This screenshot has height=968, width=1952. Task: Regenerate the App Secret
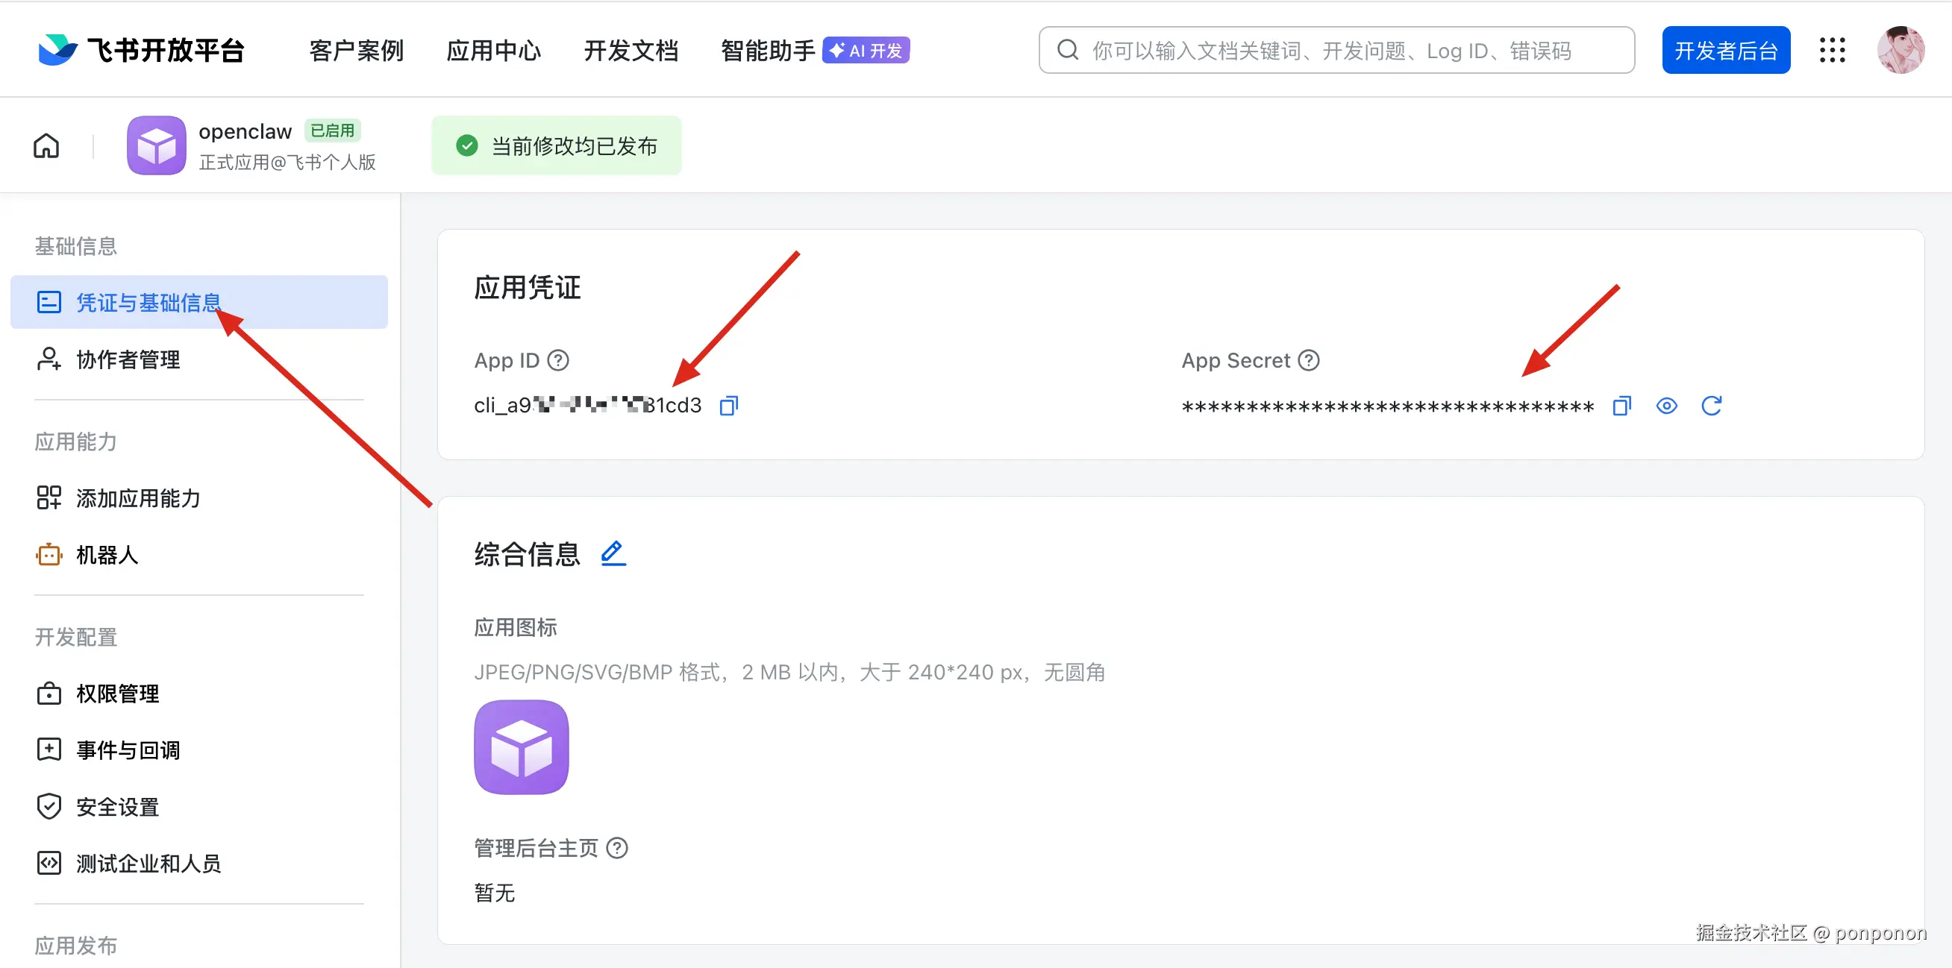(x=1711, y=406)
